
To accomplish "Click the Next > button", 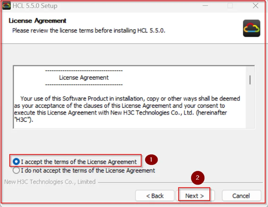I will (195, 196).
